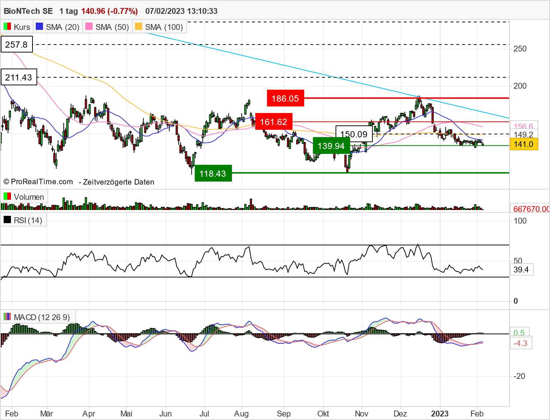This screenshot has width=550, height=420.
Task: Click the Apr month on time axis
Action: pyautogui.click(x=89, y=413)
